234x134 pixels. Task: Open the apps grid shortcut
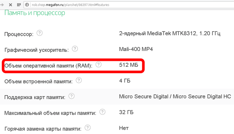(19, 5)
